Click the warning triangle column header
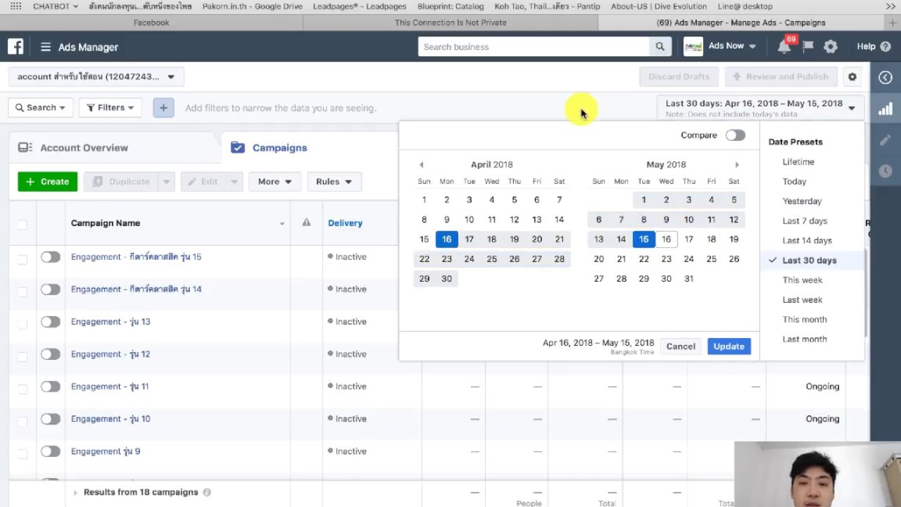The image size is (901, 507). (306, 223)
